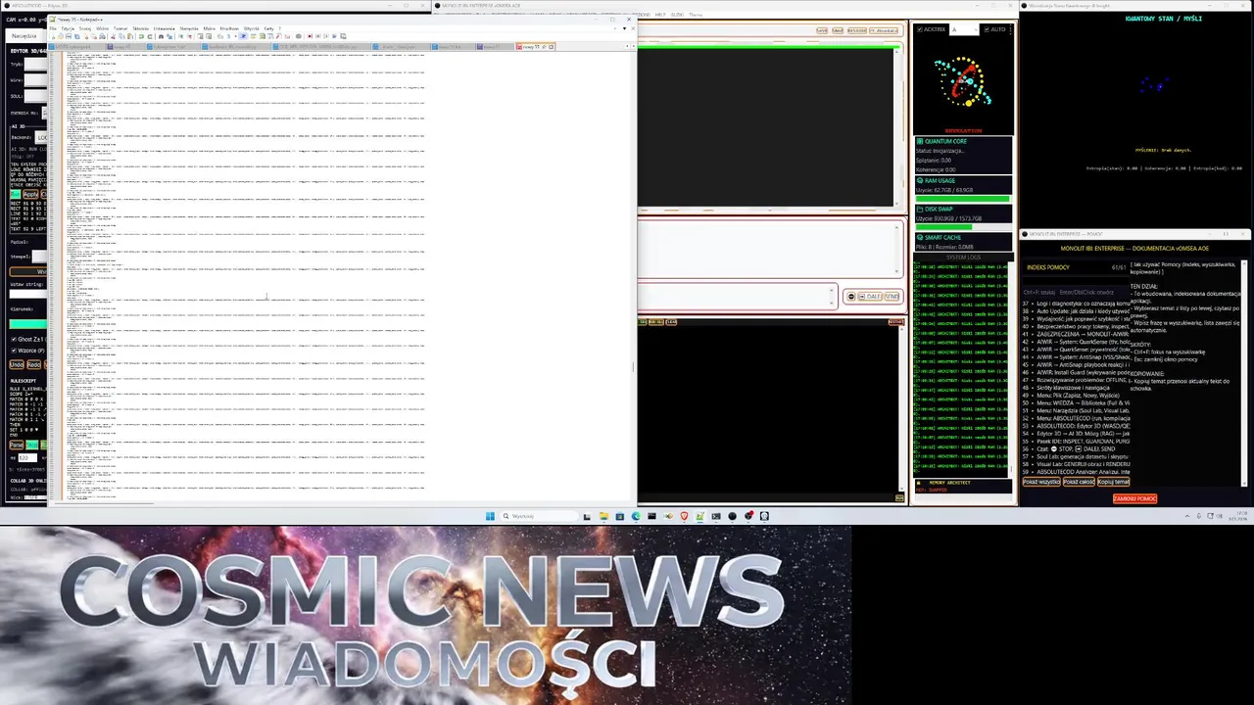The width and height of the screenshot is (1254, 705).
Task: Select help topic 'A/WIR: Install Guard'
Action: [x=1076, y=373]
